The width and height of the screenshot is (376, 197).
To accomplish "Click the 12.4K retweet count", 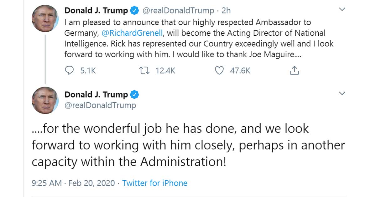I will click(x=165, y=71).
